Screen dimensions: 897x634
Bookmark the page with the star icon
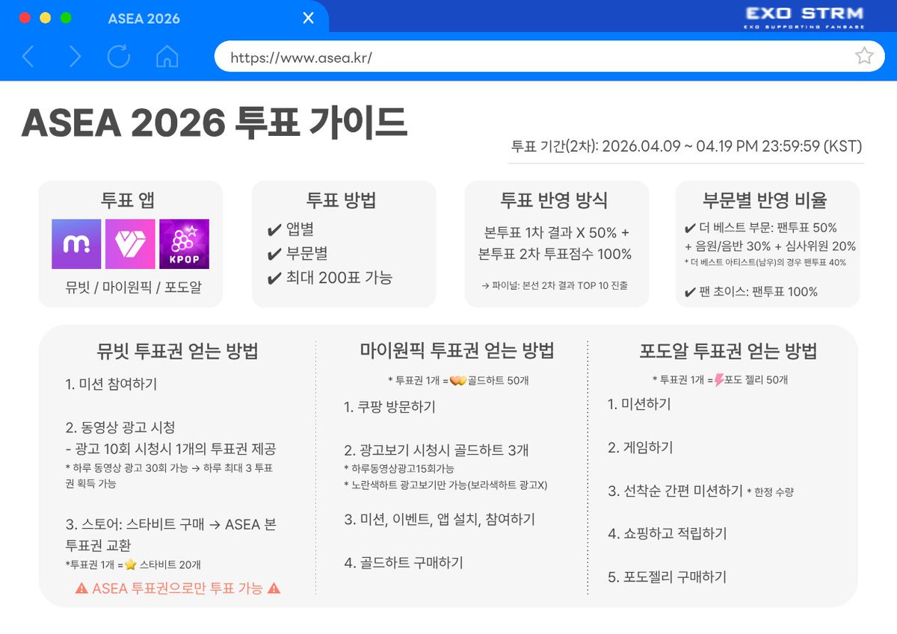point(865,55)
